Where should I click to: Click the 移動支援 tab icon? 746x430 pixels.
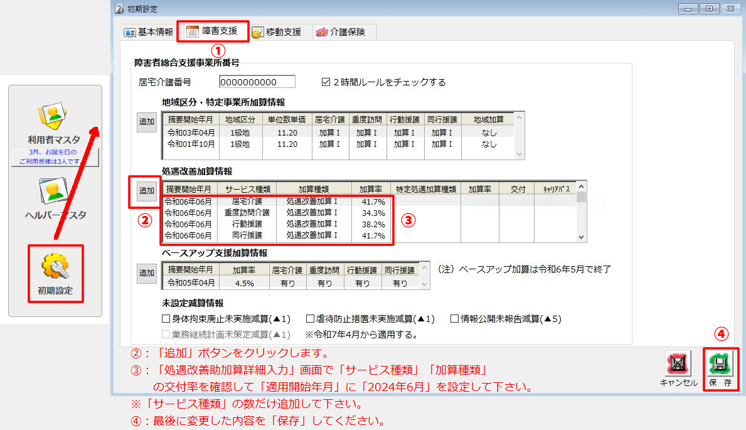pos(257,32)
